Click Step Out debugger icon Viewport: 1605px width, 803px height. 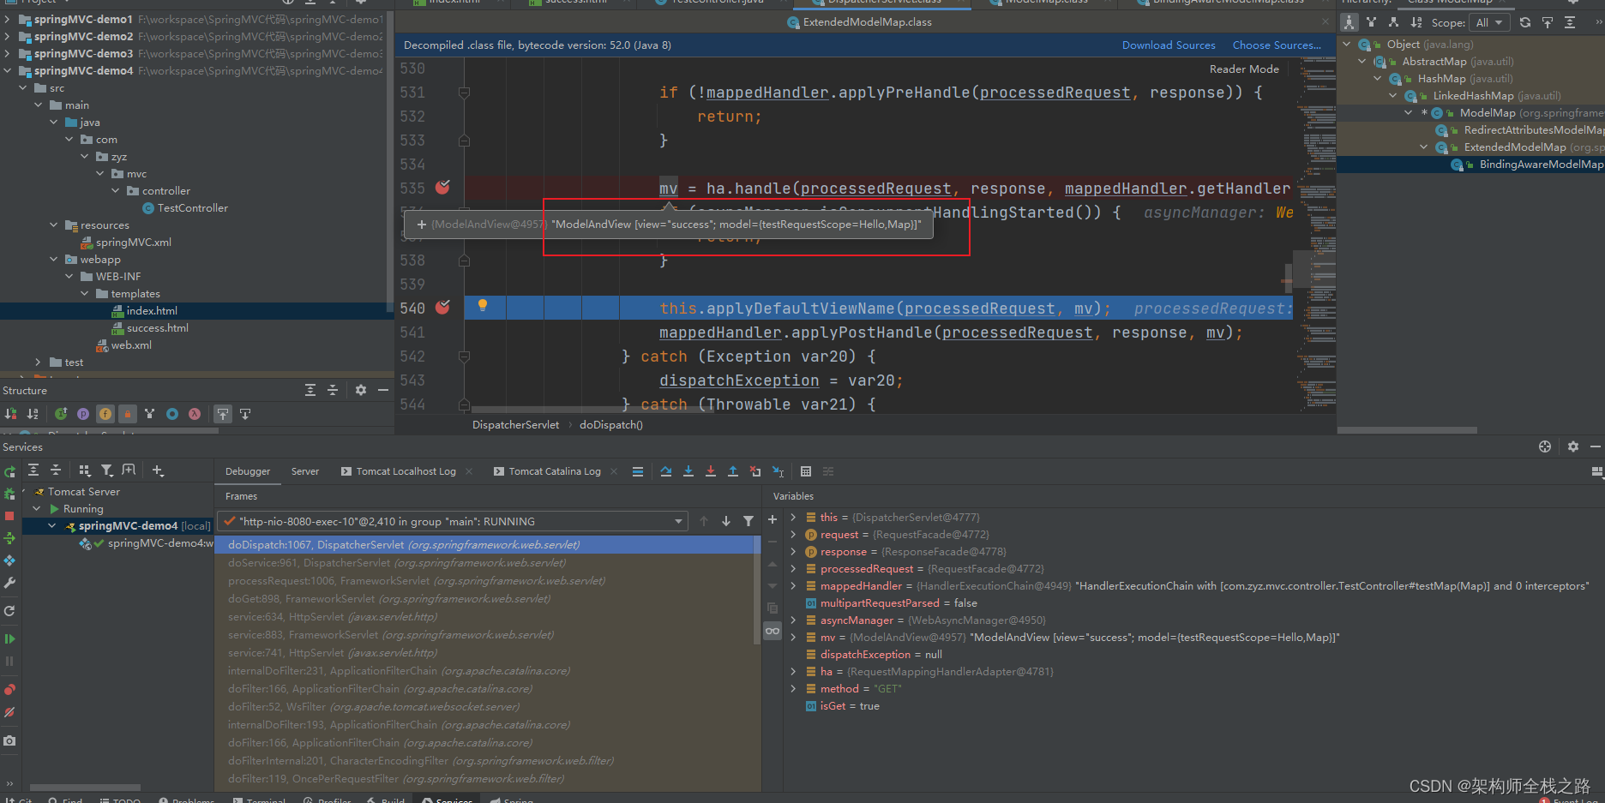(733, 471)
